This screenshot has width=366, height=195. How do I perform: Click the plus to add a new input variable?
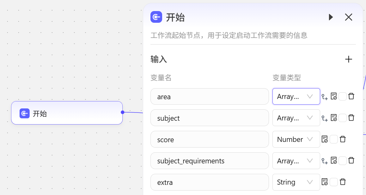pos(348,59)
